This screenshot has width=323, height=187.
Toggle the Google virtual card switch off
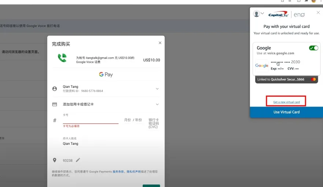(x=313, y=48)
